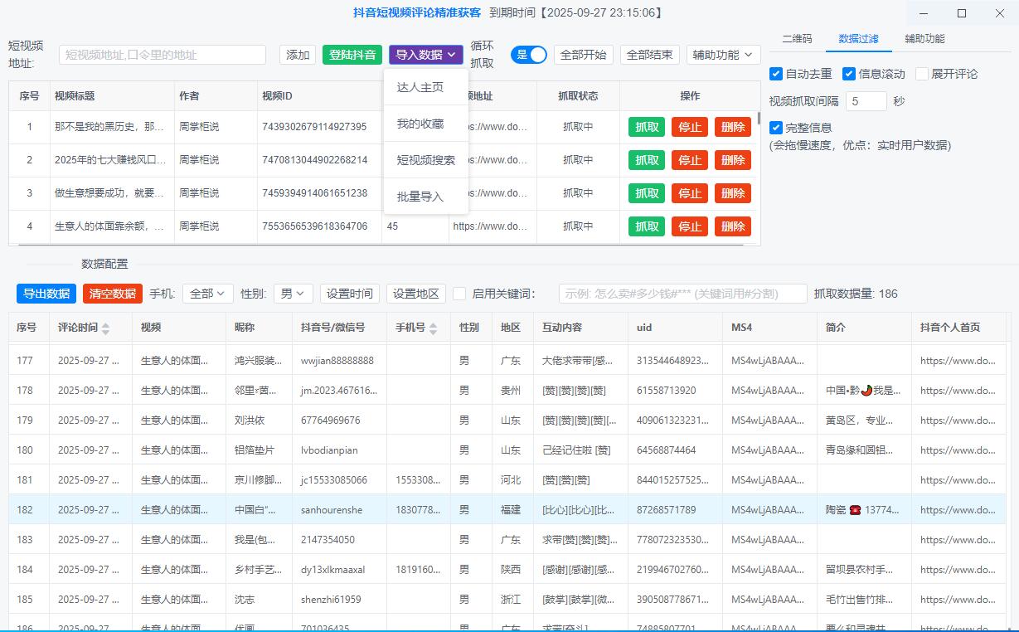1019x632 pixels.
Task: Start all tasks with 全部开始
Action: 584,55
